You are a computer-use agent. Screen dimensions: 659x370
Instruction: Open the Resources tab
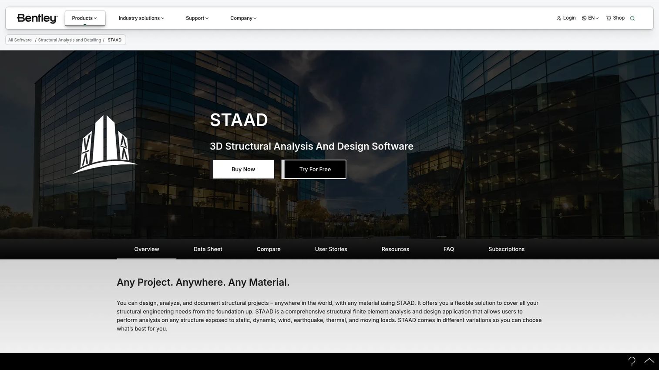(395, 249)
